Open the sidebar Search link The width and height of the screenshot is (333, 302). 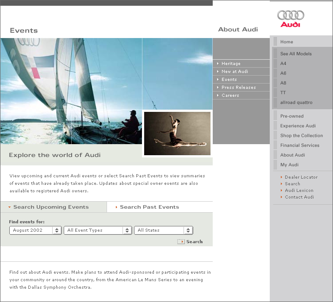pos(292,183)
